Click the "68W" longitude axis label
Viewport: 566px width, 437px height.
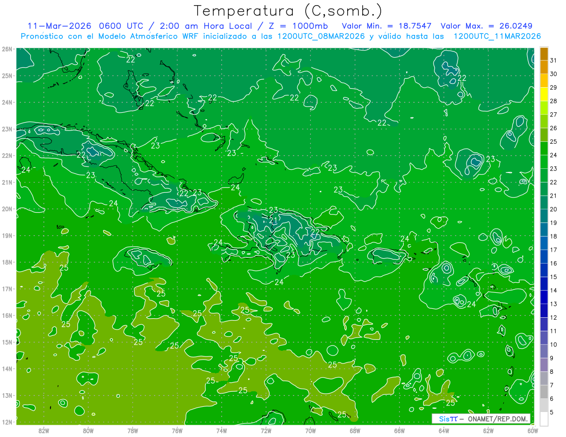click(x=355, y=430)
